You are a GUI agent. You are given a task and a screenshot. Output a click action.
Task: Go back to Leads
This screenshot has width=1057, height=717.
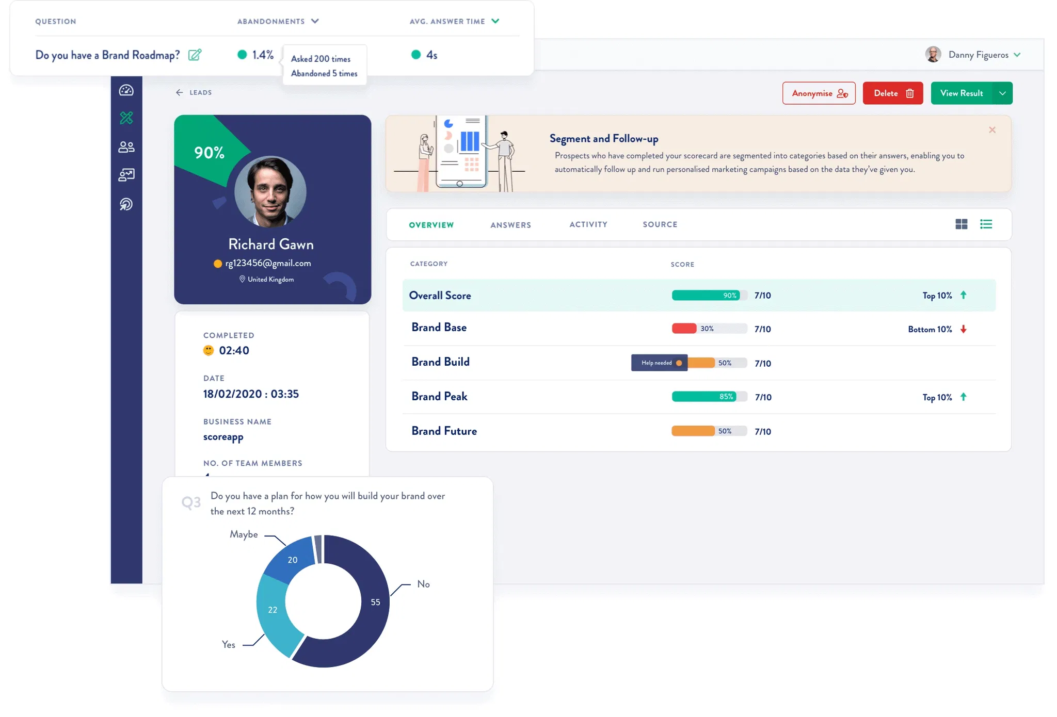194,92
